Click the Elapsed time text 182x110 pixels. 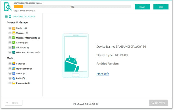[x=24, y=11]
